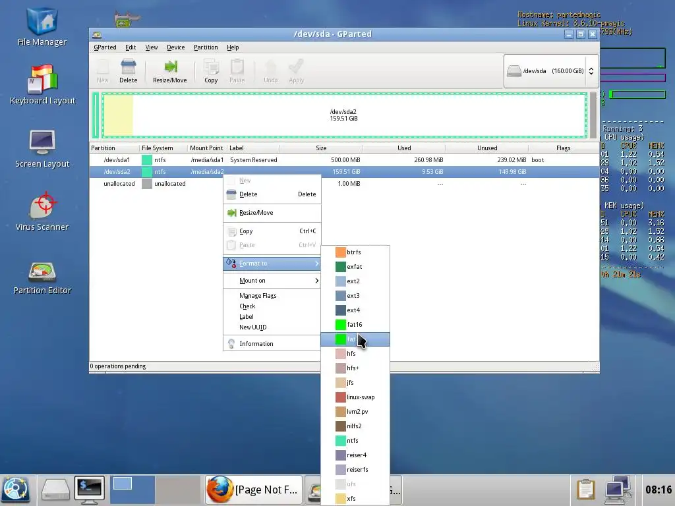Choose lvm2 pv from format list
Image resolution: width=675 pixels, height=506 pixels.
coord(355,411)
